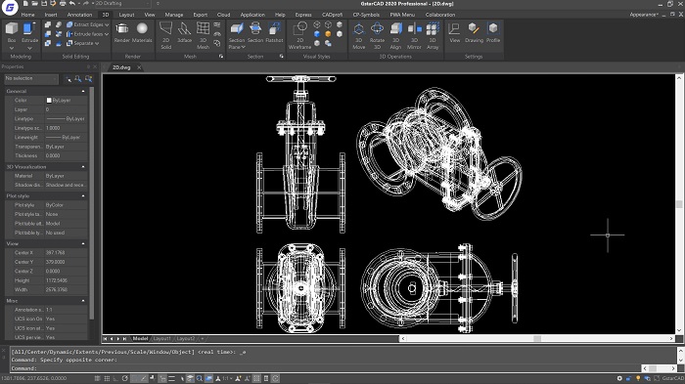Open the View settings tool
Screen dimensions: 685x384
(454, 32)
